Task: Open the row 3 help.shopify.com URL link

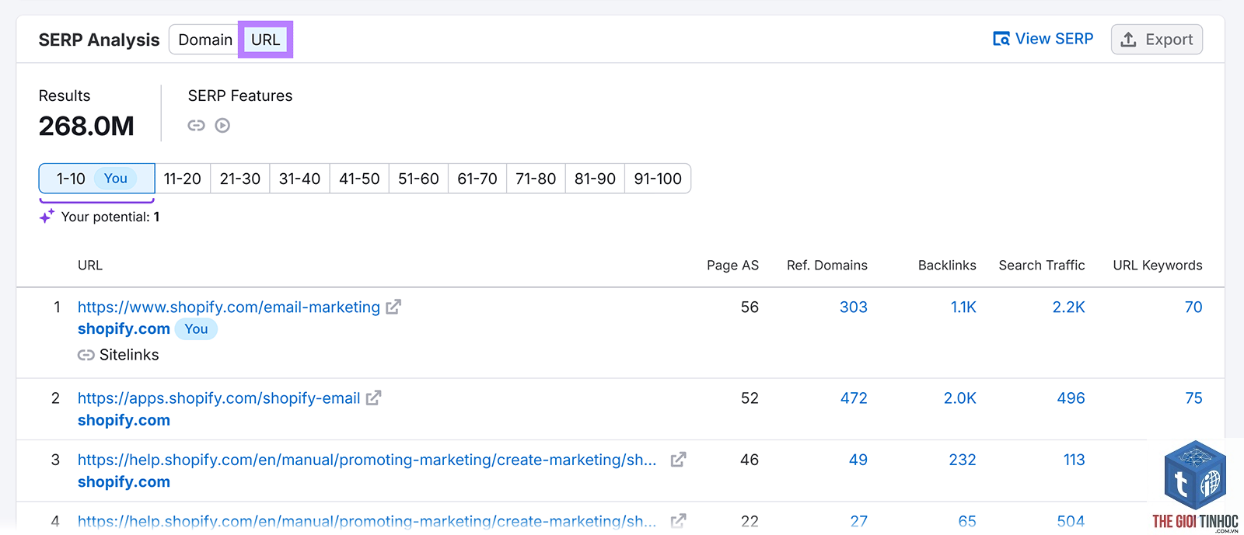Action: (367, 460)
